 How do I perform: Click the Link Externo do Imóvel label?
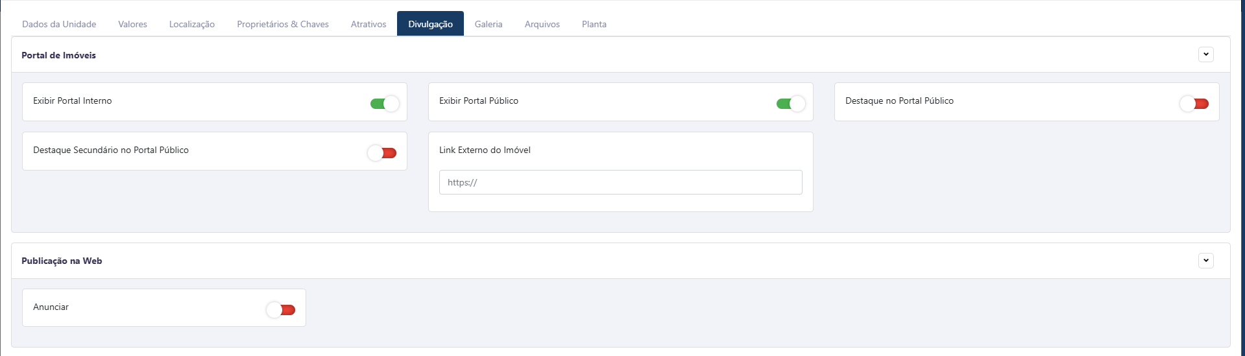(x=485, y=150)
